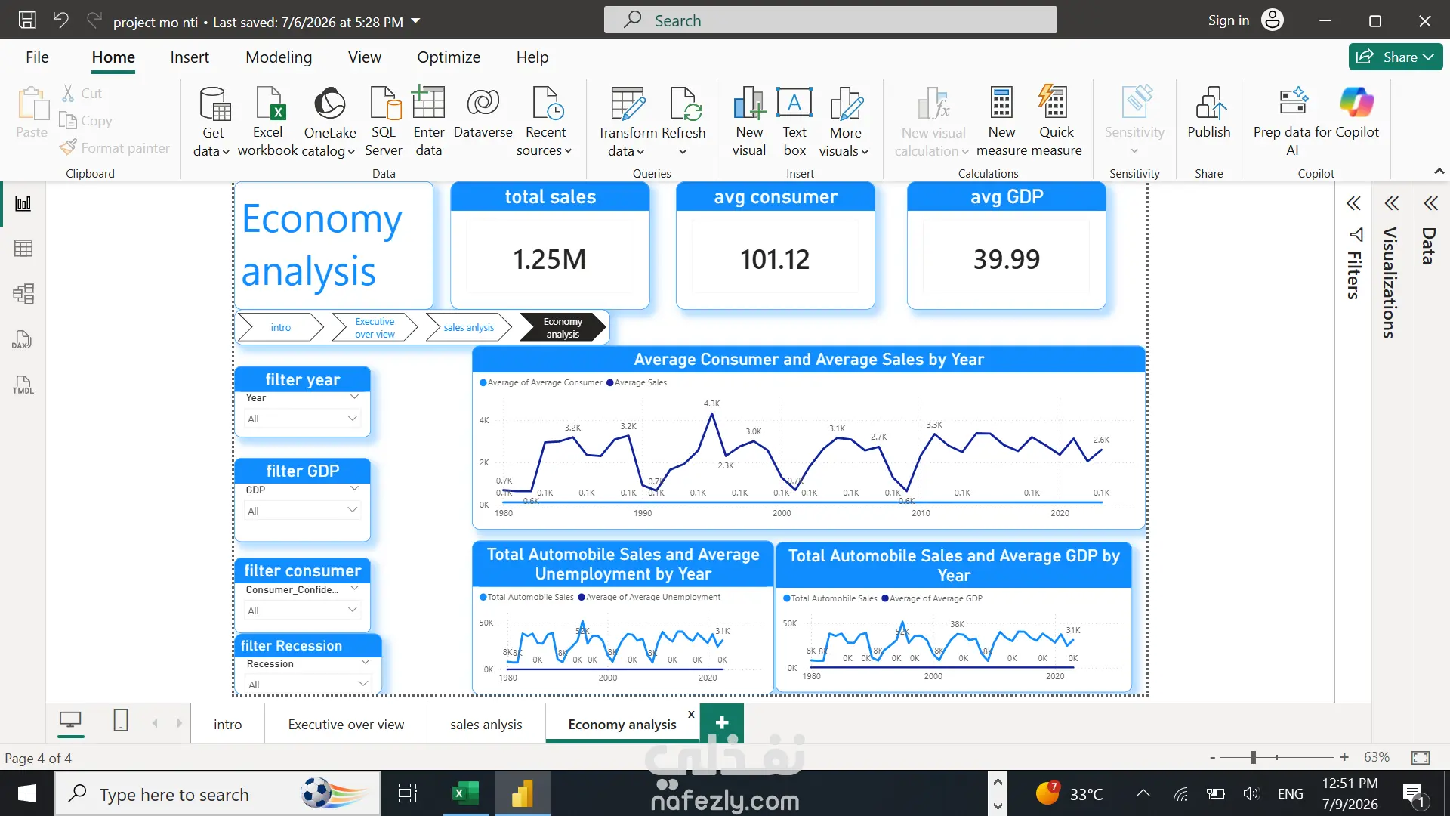
Task: Open DAX query view
Action: tap(22, 339)
